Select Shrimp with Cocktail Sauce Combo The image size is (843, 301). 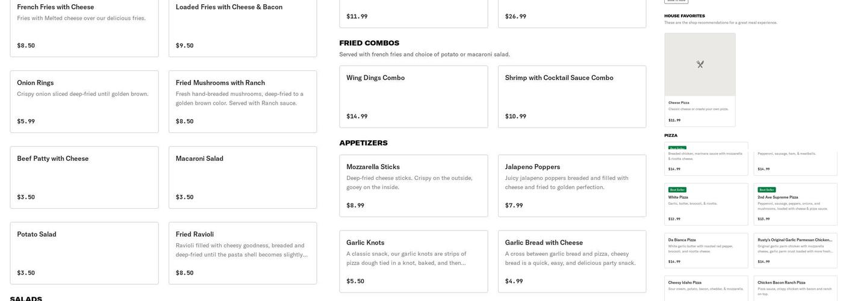tap(572, 96)
